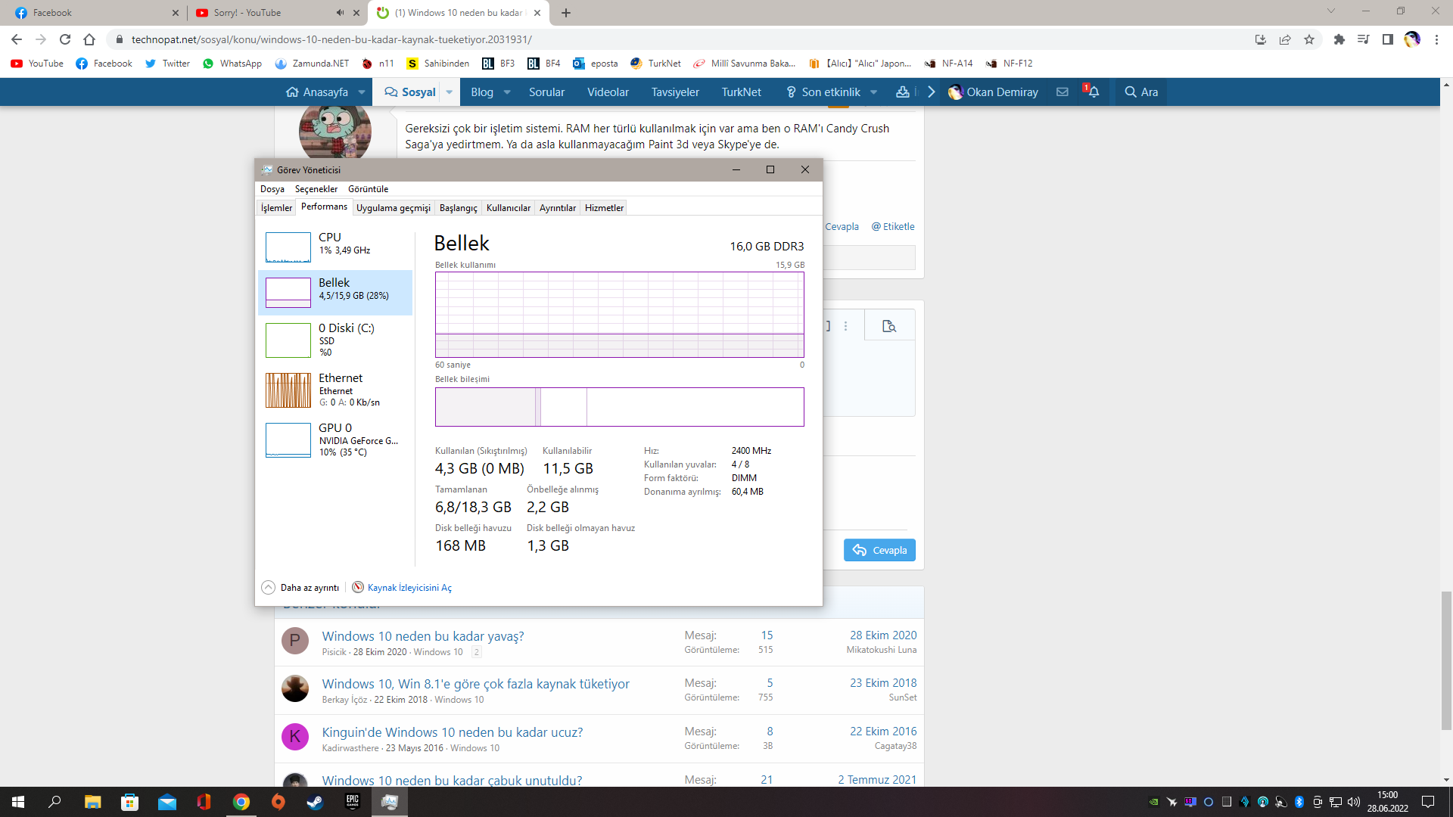Click the Chrome bookmark star icon
1453x817 pixels.
tap(1309, 39)
